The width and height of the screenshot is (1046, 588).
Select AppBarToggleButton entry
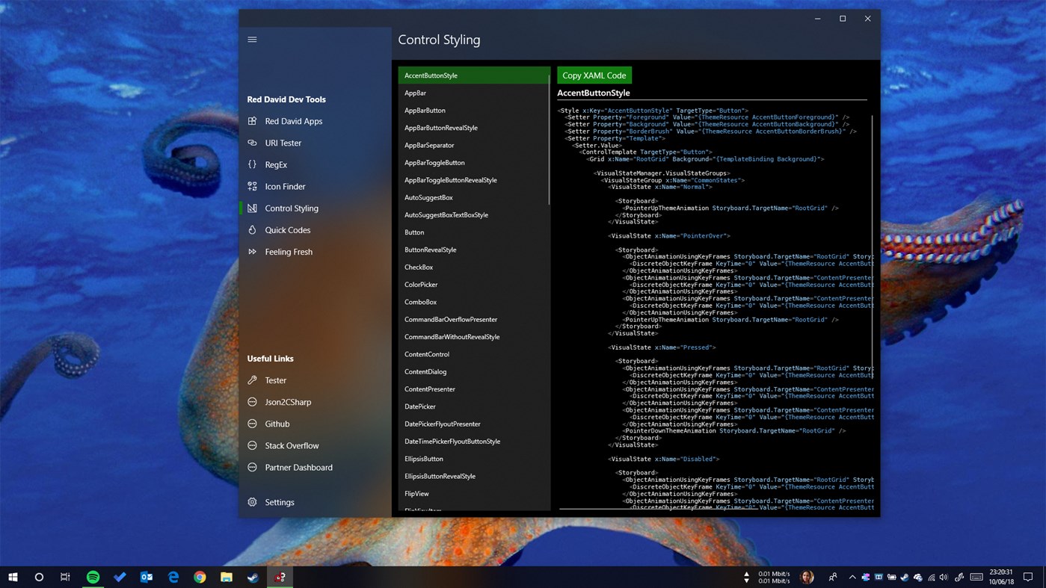click(x=474, y=163)
